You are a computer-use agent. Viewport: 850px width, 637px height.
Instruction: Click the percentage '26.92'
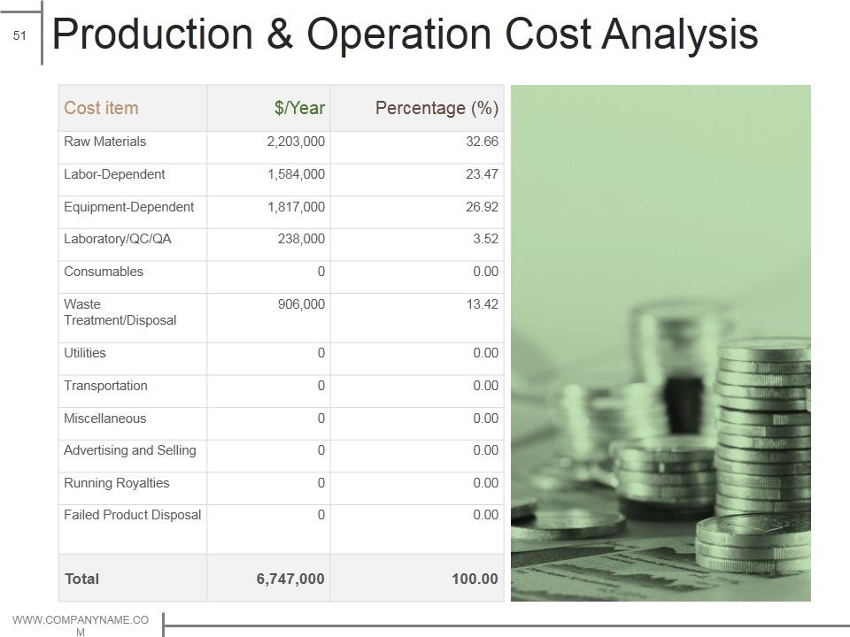[482, 207]
